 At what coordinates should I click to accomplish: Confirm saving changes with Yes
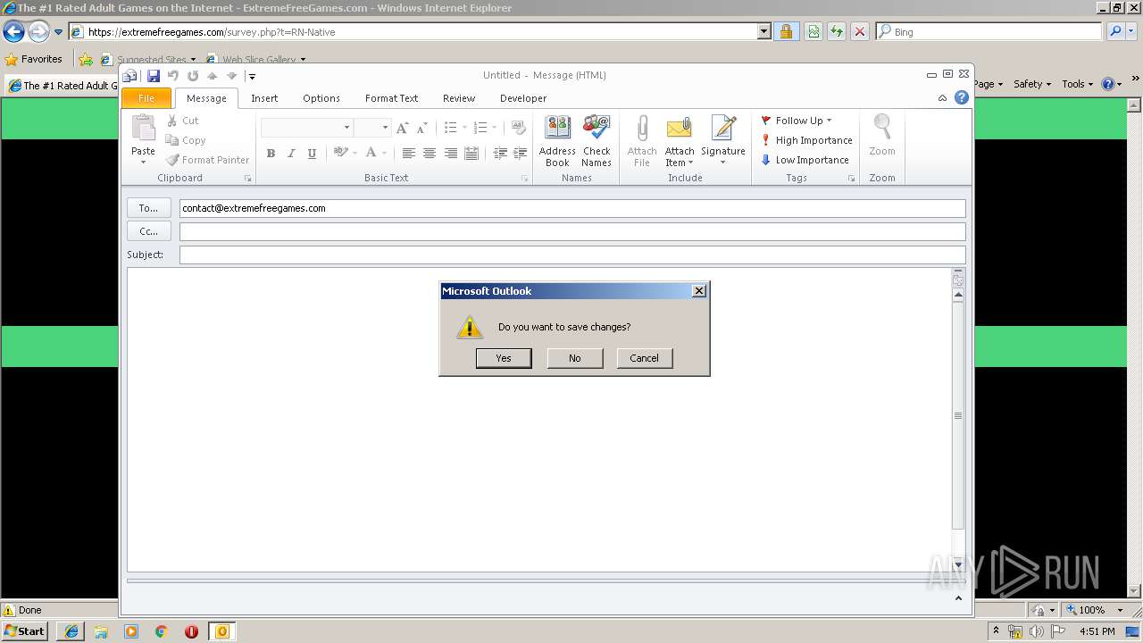coord(504,358)
